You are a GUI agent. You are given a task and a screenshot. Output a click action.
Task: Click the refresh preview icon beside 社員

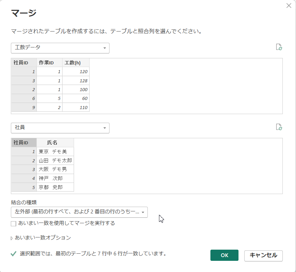pos(279,127)
